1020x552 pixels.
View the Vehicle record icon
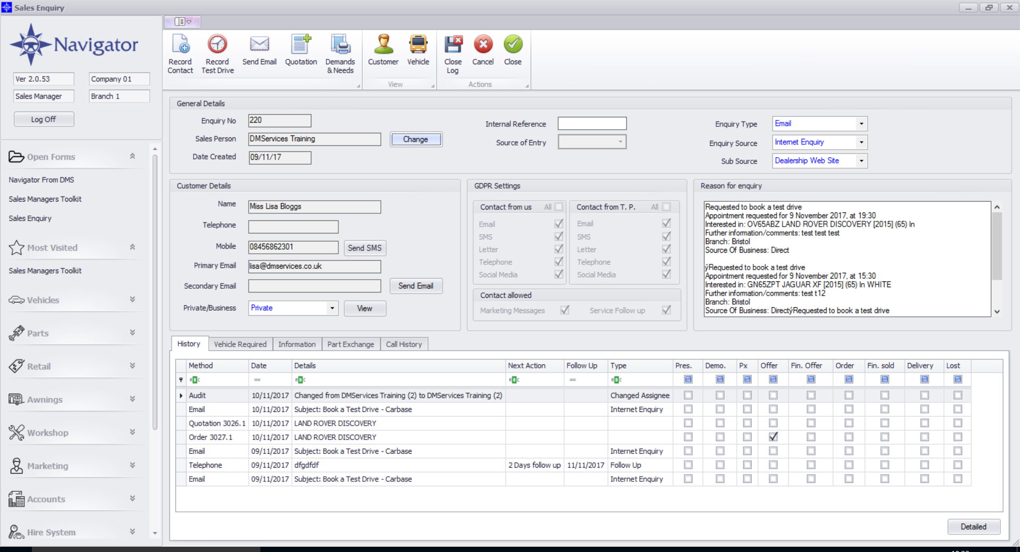(x=418, y=45)
